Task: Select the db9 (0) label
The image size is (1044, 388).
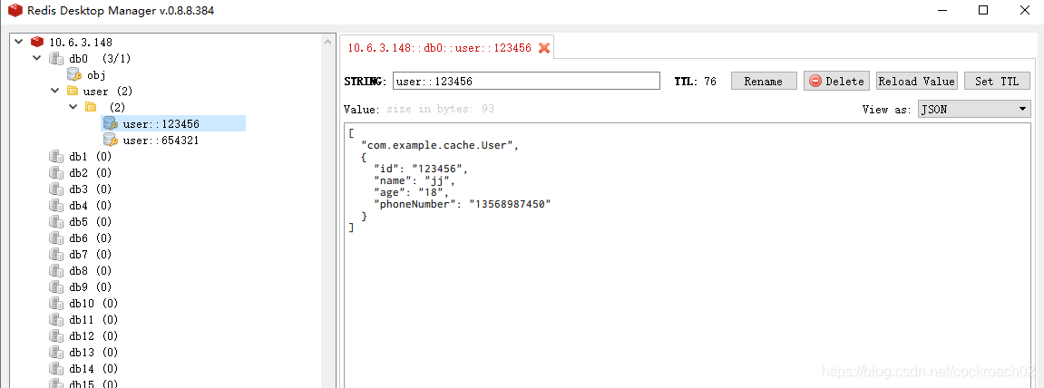Action: 90,286
